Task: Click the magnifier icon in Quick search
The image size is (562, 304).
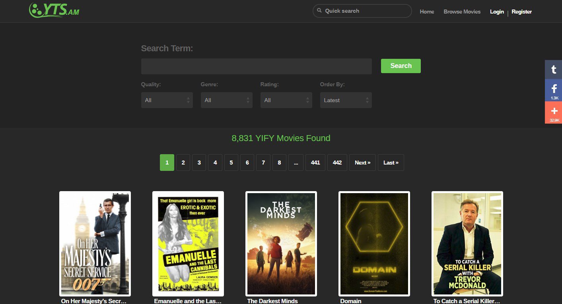Action: tap(319, 11)
